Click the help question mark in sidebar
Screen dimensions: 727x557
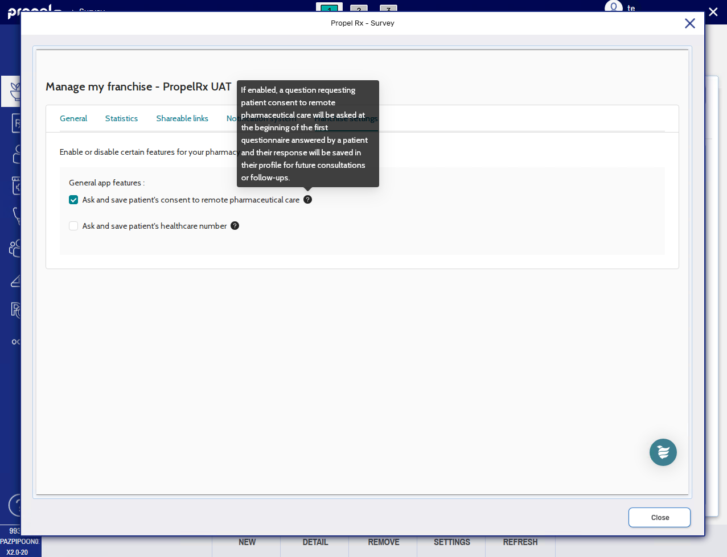coord(15,505)
